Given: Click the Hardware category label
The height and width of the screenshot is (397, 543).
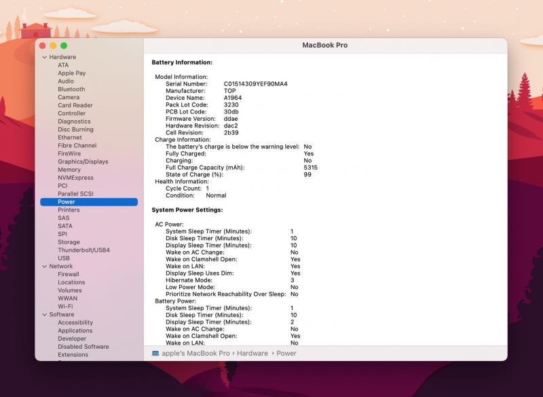Looking at the screenshot, I should coord(62,57).
